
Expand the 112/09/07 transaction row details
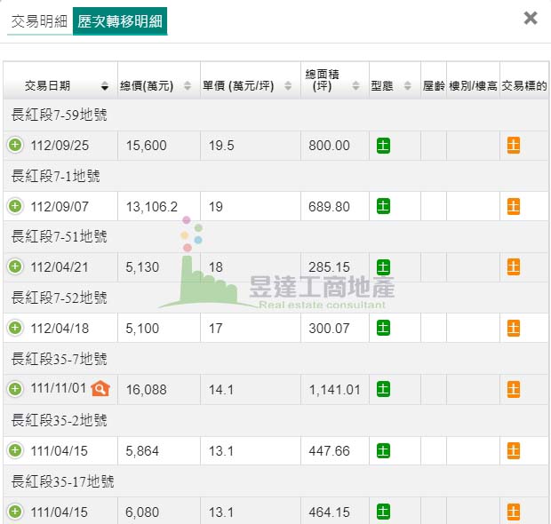click(15, 206)
